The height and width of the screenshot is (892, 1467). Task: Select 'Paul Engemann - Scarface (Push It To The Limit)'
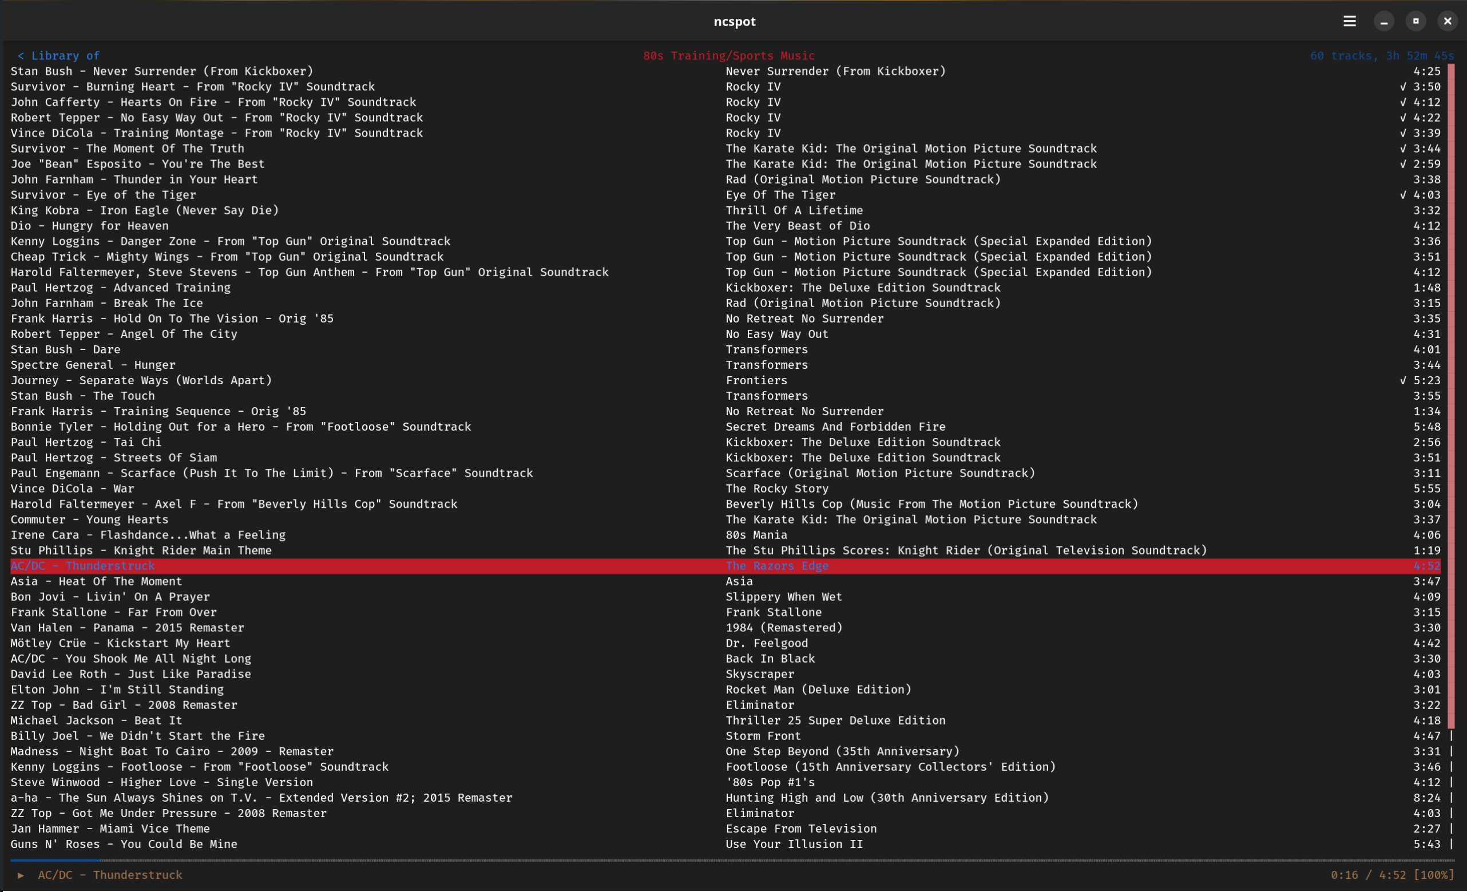725,473
